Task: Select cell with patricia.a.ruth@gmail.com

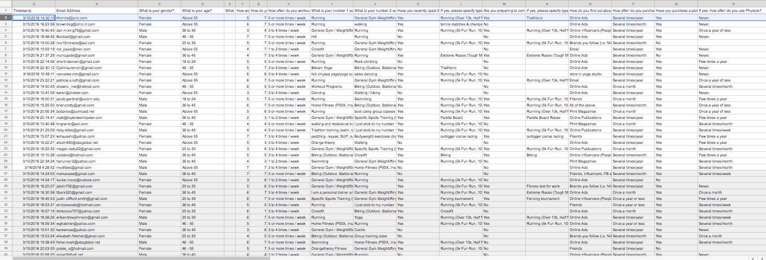Action: tap(96, 80)
